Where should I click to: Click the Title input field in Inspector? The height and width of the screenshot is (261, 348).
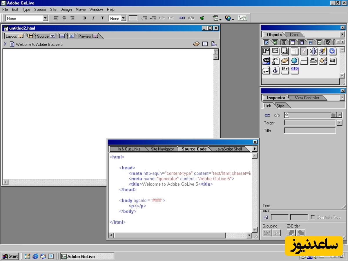pyautogui.click(x=310, y=131)
